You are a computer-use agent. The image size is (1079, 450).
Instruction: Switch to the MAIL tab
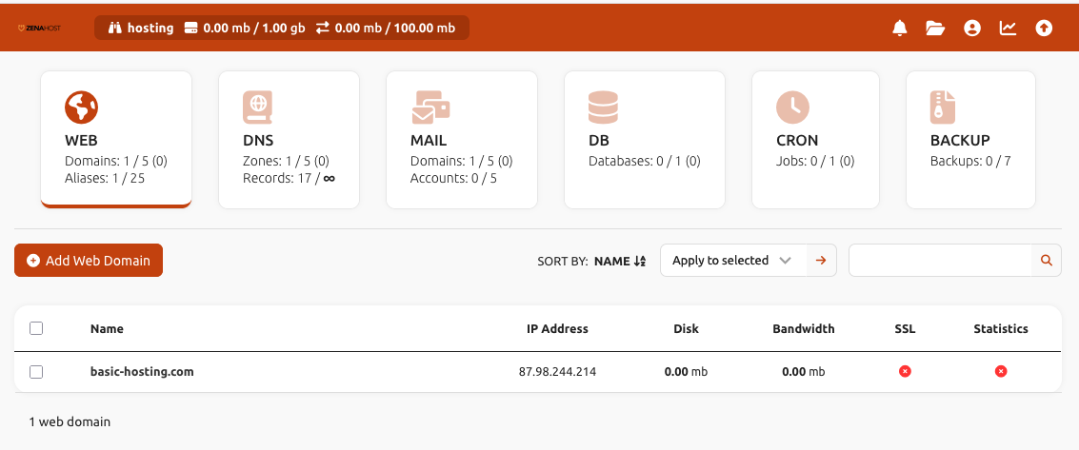pos(461,139)
